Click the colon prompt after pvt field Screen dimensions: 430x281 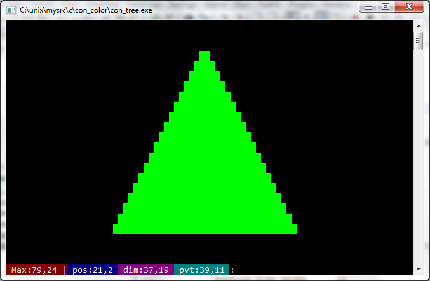232,270
